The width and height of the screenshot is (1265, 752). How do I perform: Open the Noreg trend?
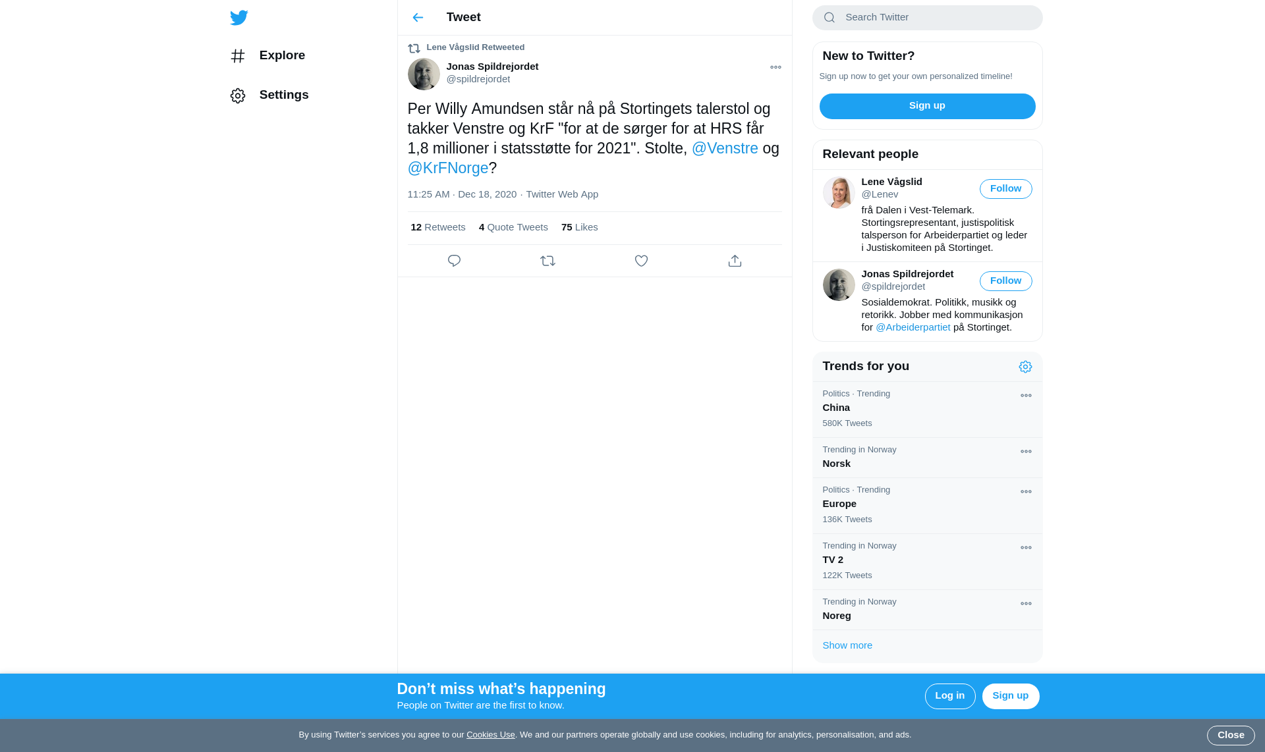tap(927, 610)
